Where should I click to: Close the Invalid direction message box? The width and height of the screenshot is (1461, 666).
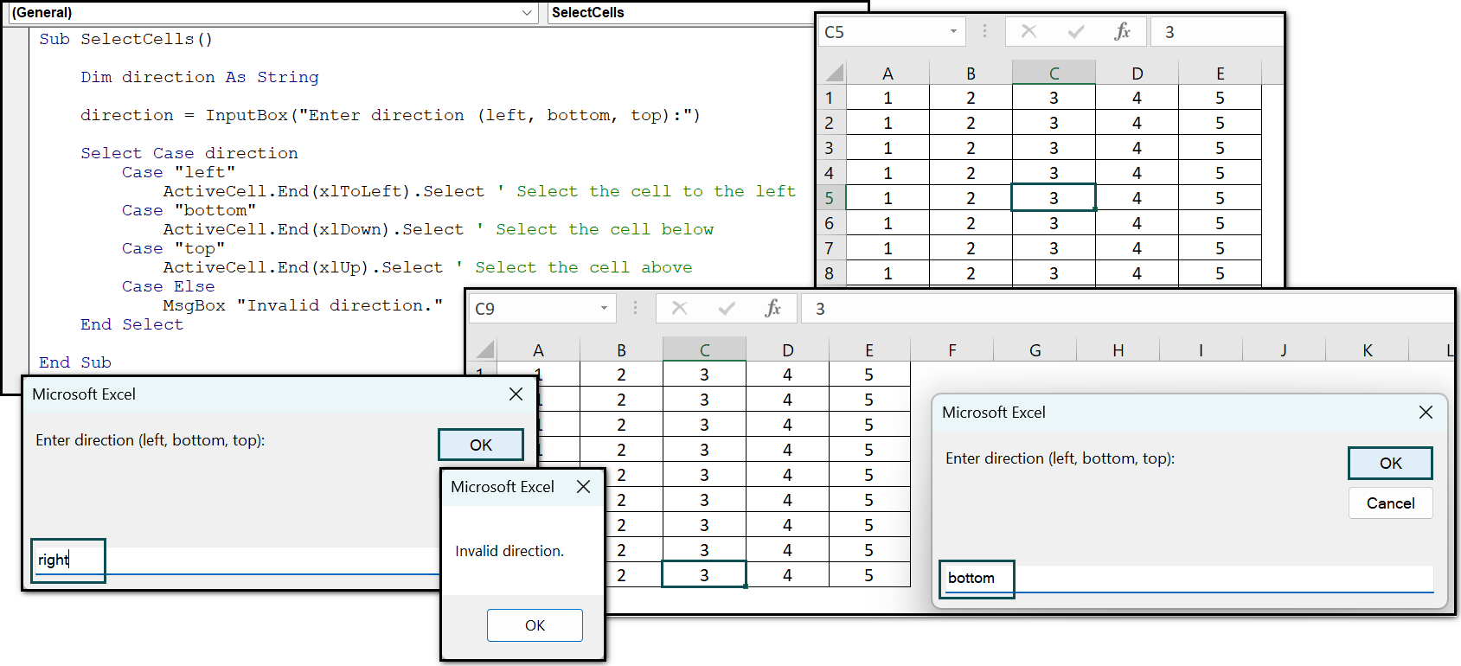point(584,487)
